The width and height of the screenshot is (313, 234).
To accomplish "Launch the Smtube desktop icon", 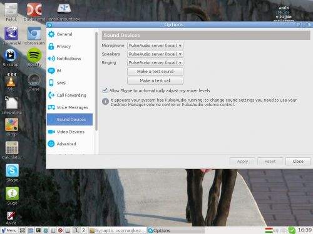I will point(11,56).
